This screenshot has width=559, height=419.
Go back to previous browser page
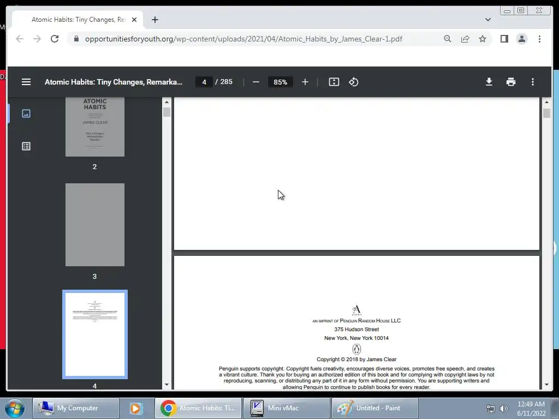(x=20, y=39)
